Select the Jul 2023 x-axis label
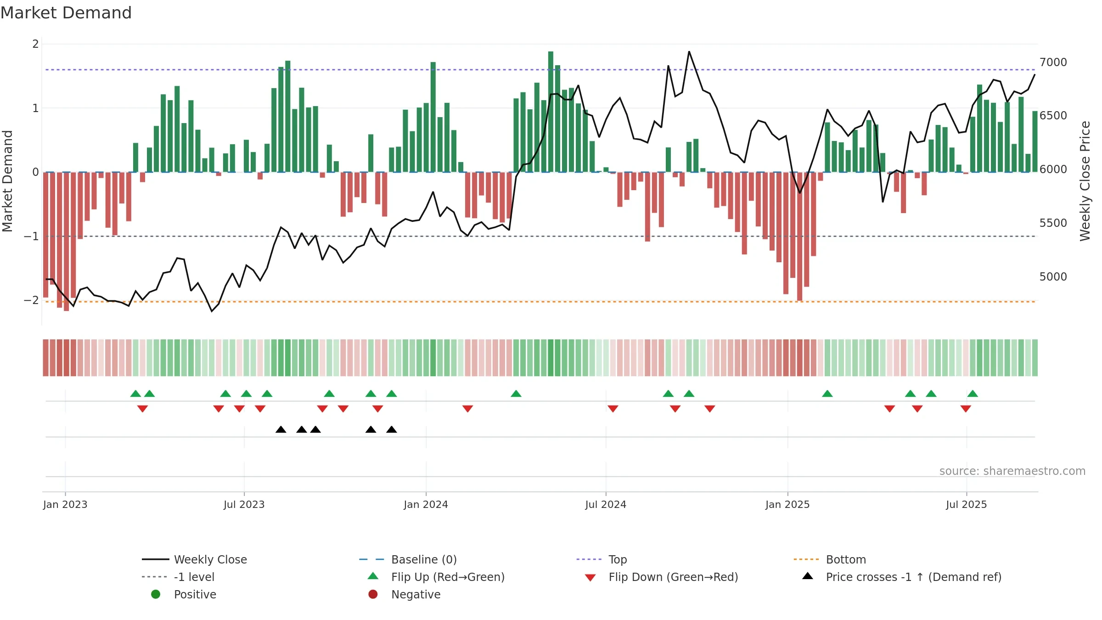Image resolution: width=1102 pixels, height=620 pixels. tap(244, 504)
